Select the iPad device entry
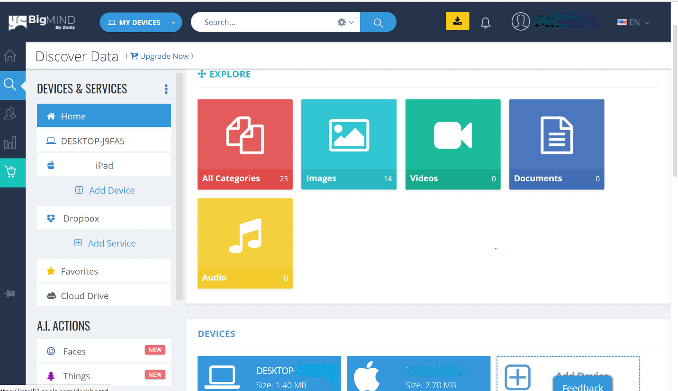The width and height of the screenshot is (678, 391). pyautogui.click(x=104, y=165)
